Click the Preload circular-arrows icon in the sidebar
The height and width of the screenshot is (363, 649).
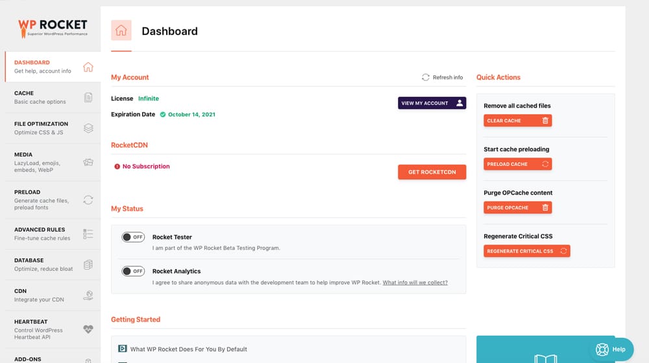(88, 200)
